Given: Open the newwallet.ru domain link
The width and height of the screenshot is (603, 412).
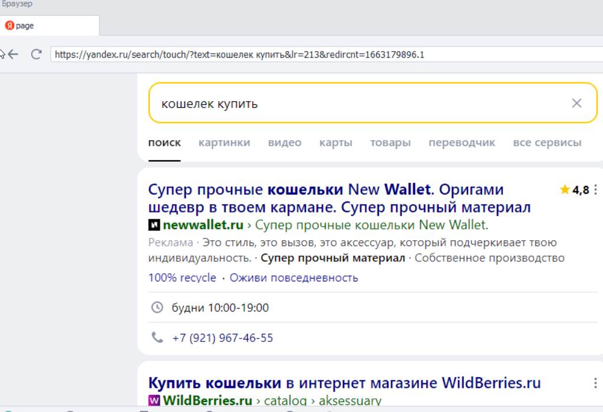Looking at the screenshot, I should (203, 225).
